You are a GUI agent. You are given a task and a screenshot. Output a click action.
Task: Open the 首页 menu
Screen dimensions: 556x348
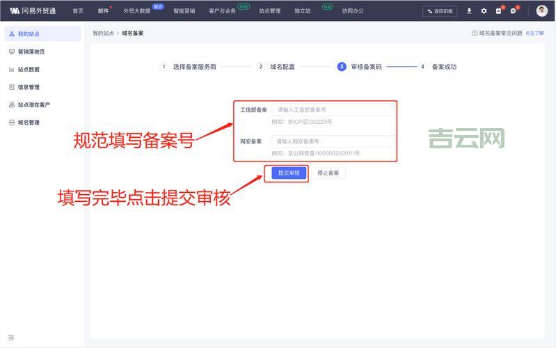(x=78, y=11)
